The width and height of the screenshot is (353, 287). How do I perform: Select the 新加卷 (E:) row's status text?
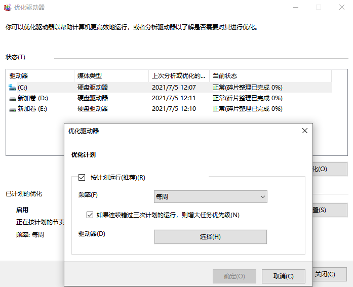coord(247,109)
